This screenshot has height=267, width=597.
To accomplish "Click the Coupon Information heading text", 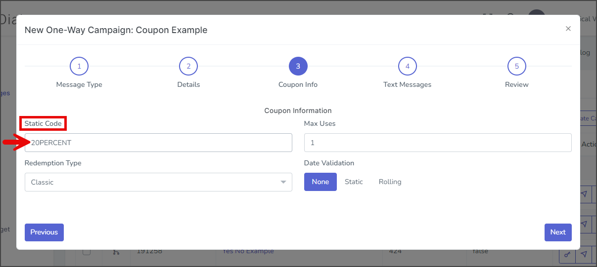I will tap(298, 111).
